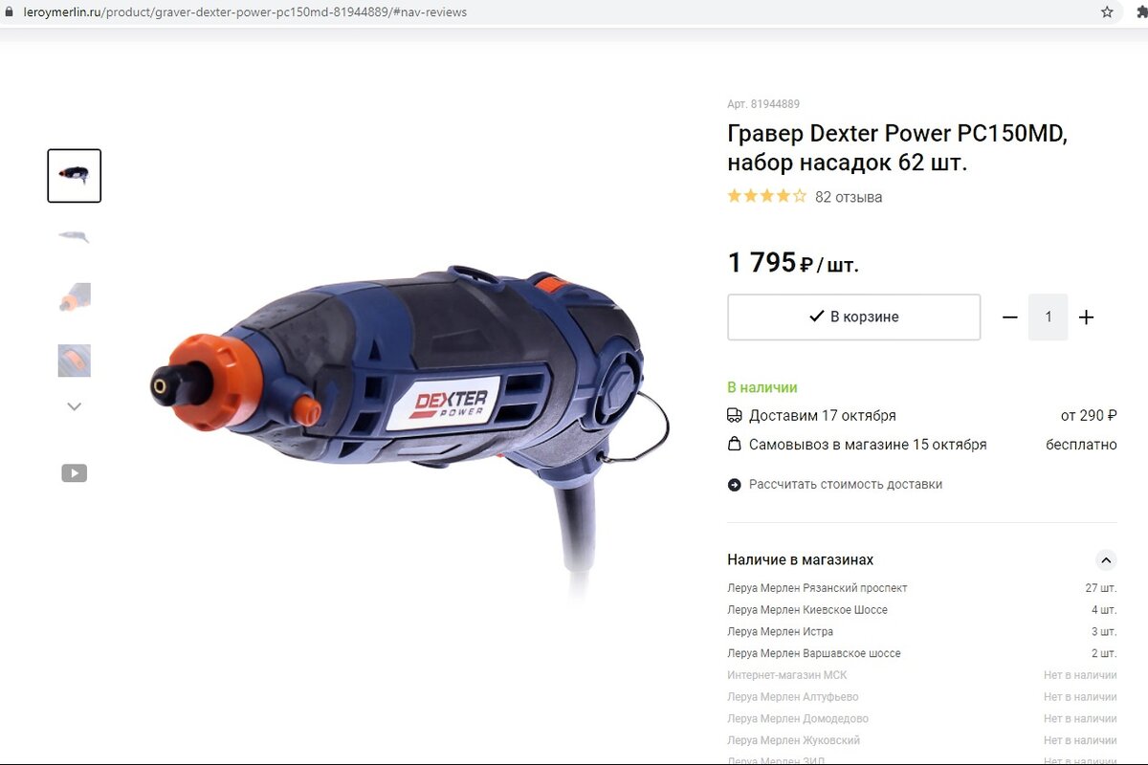Image resolution: width=1148 pixels, height=765 pixels.
Task: Click the star rating
Action: pos(766,196)
